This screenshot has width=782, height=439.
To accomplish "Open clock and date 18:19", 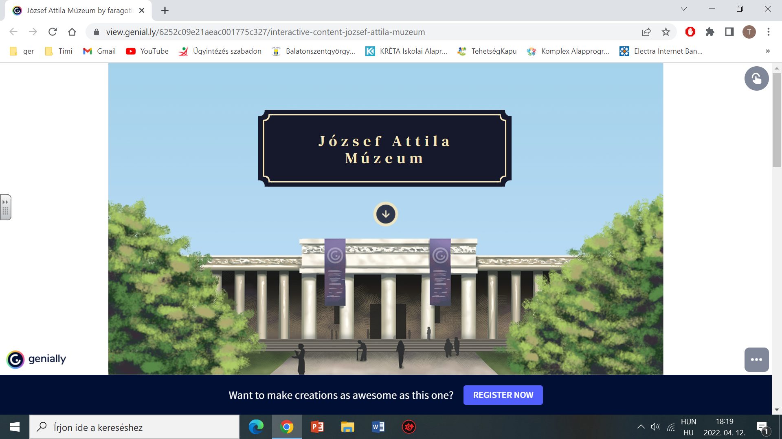I will click(x=725, y=427).
